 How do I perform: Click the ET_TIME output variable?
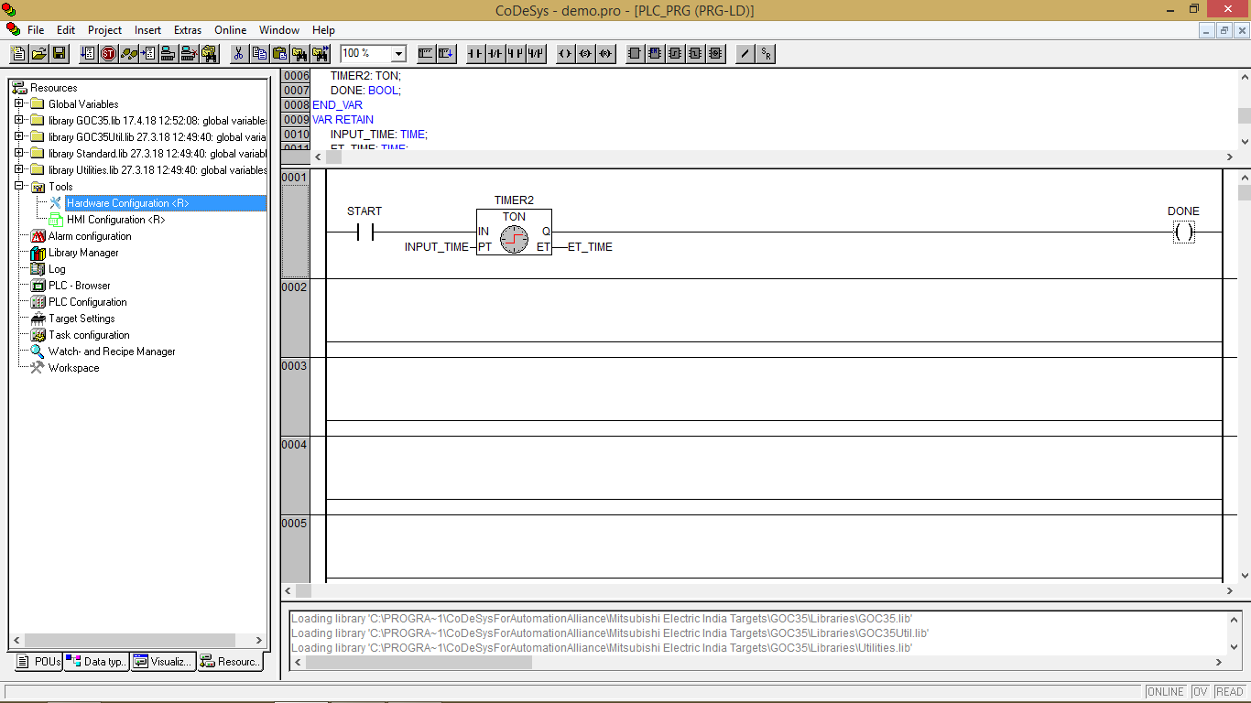point(591,247)
